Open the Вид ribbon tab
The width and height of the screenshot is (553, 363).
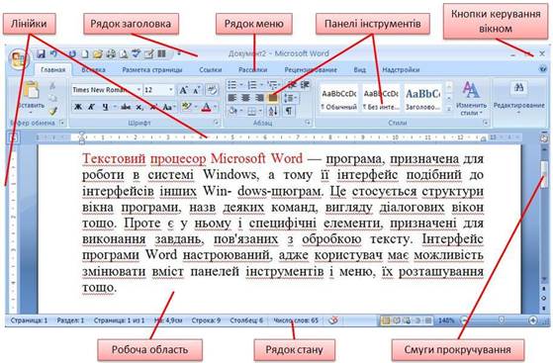click(359, 70)
